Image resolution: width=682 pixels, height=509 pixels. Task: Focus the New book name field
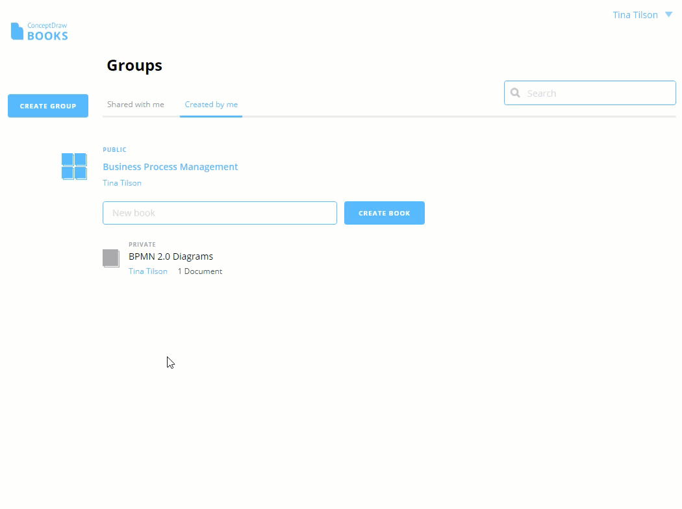pos(220,213)
